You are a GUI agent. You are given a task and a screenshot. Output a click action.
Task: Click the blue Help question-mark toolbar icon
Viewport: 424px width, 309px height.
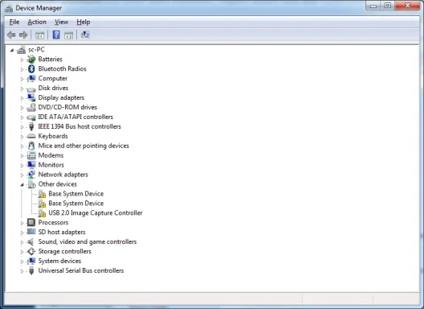point(56,35)
